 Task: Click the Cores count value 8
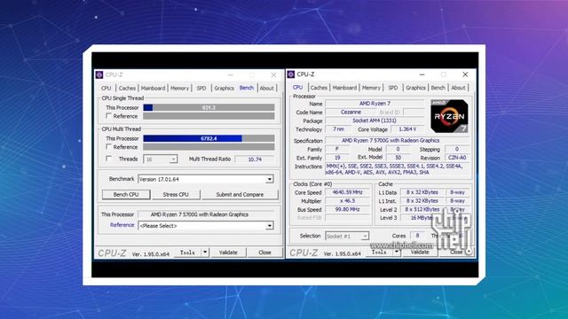point(418,236)
